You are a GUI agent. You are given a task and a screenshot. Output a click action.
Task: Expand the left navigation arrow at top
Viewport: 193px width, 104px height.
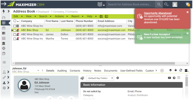pos(4,4)
